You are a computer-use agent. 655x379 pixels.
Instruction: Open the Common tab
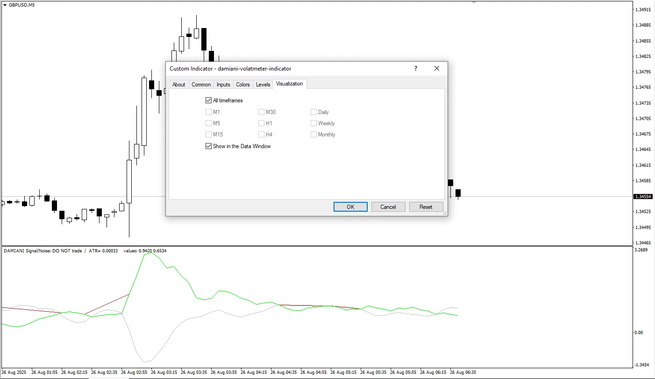[201, 85]
